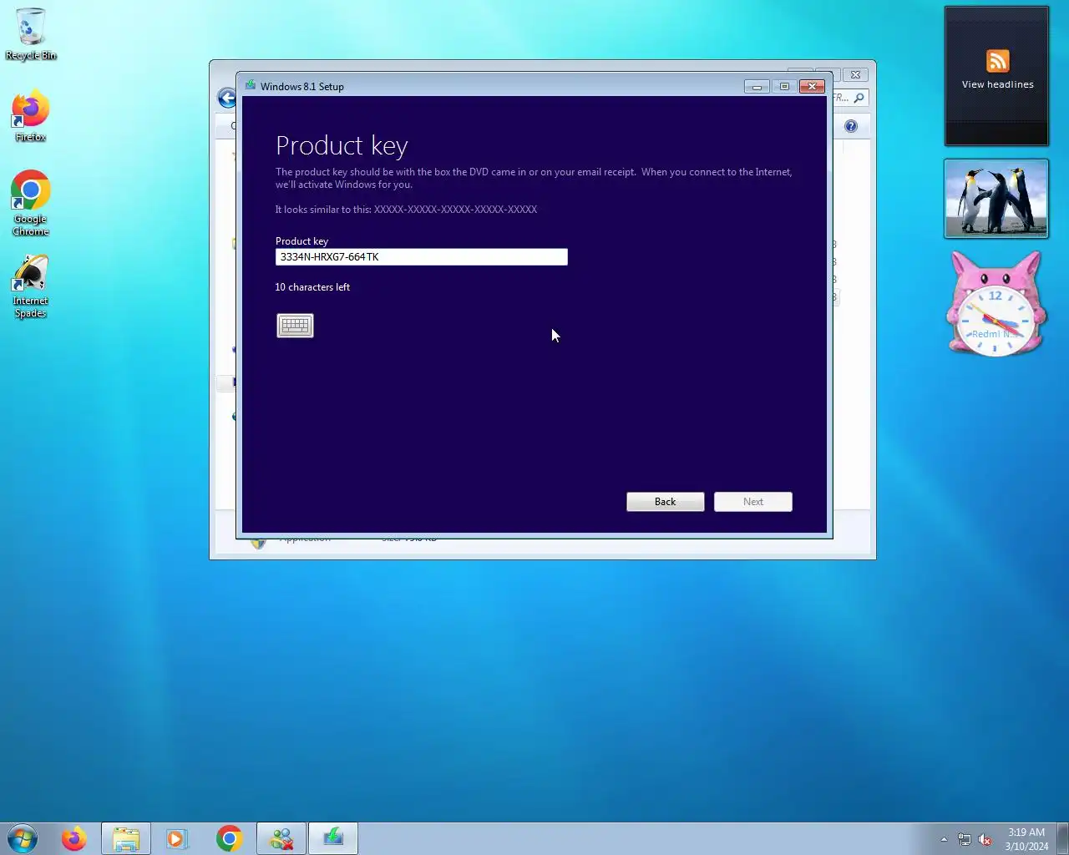Click the RSS feed headlines icon

(x=998, y=61)
